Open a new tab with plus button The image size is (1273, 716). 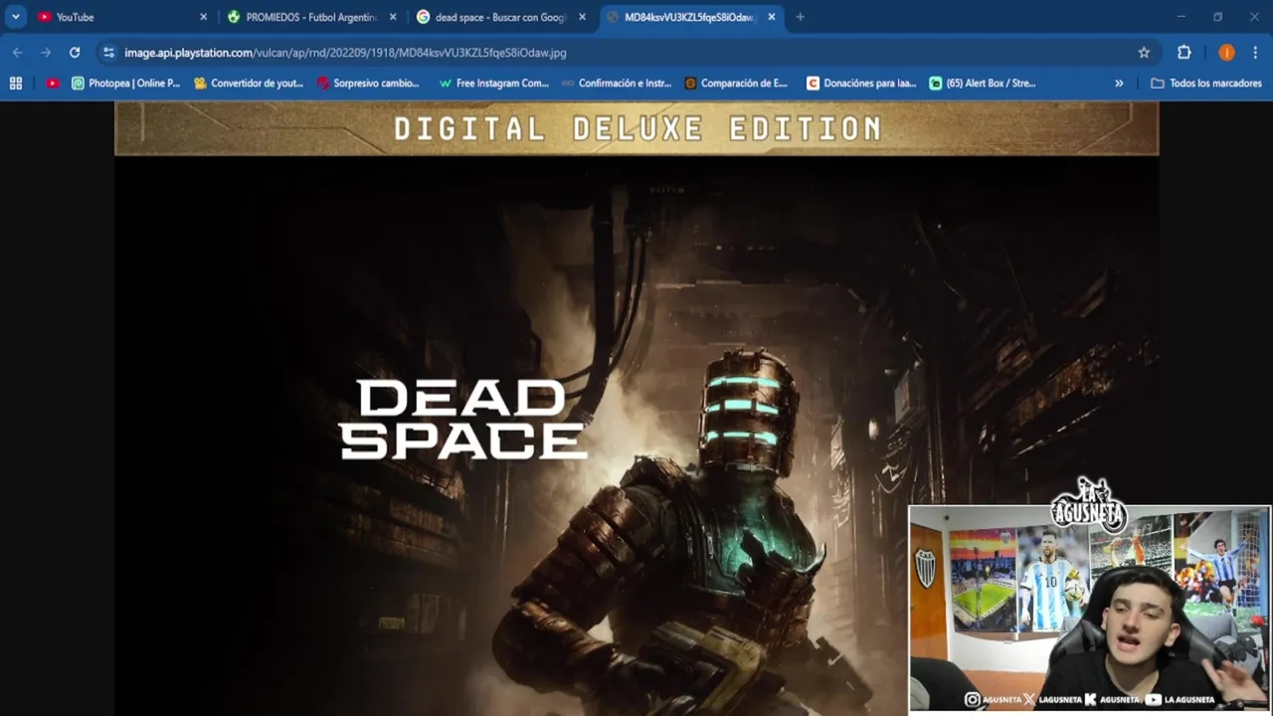pyautogui.click(x=800, y=17)
